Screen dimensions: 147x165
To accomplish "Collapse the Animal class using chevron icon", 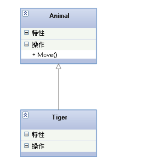I will pyautogui.click(x=25, y=13).
